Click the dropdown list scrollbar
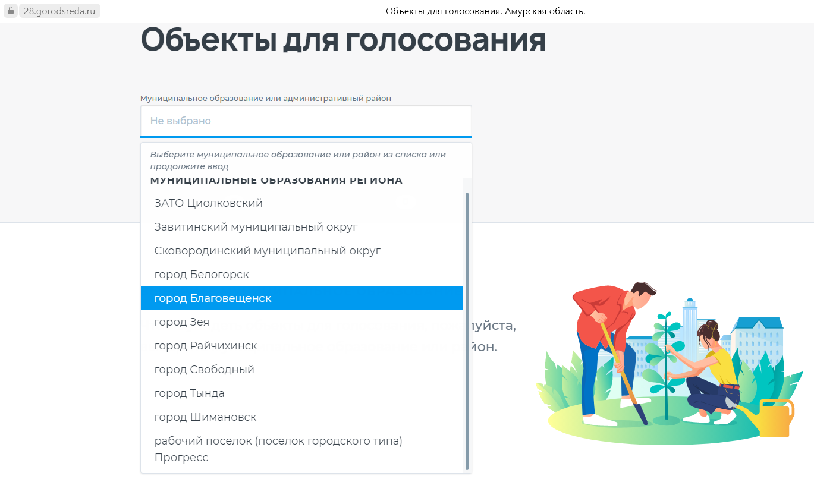Screen dimensions: 814x498 [467, 330]
